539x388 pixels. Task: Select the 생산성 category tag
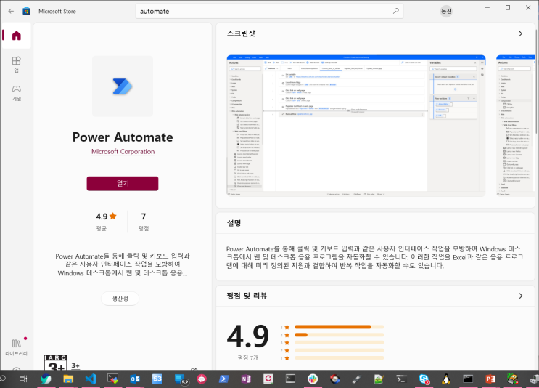[x=120, y=299]
